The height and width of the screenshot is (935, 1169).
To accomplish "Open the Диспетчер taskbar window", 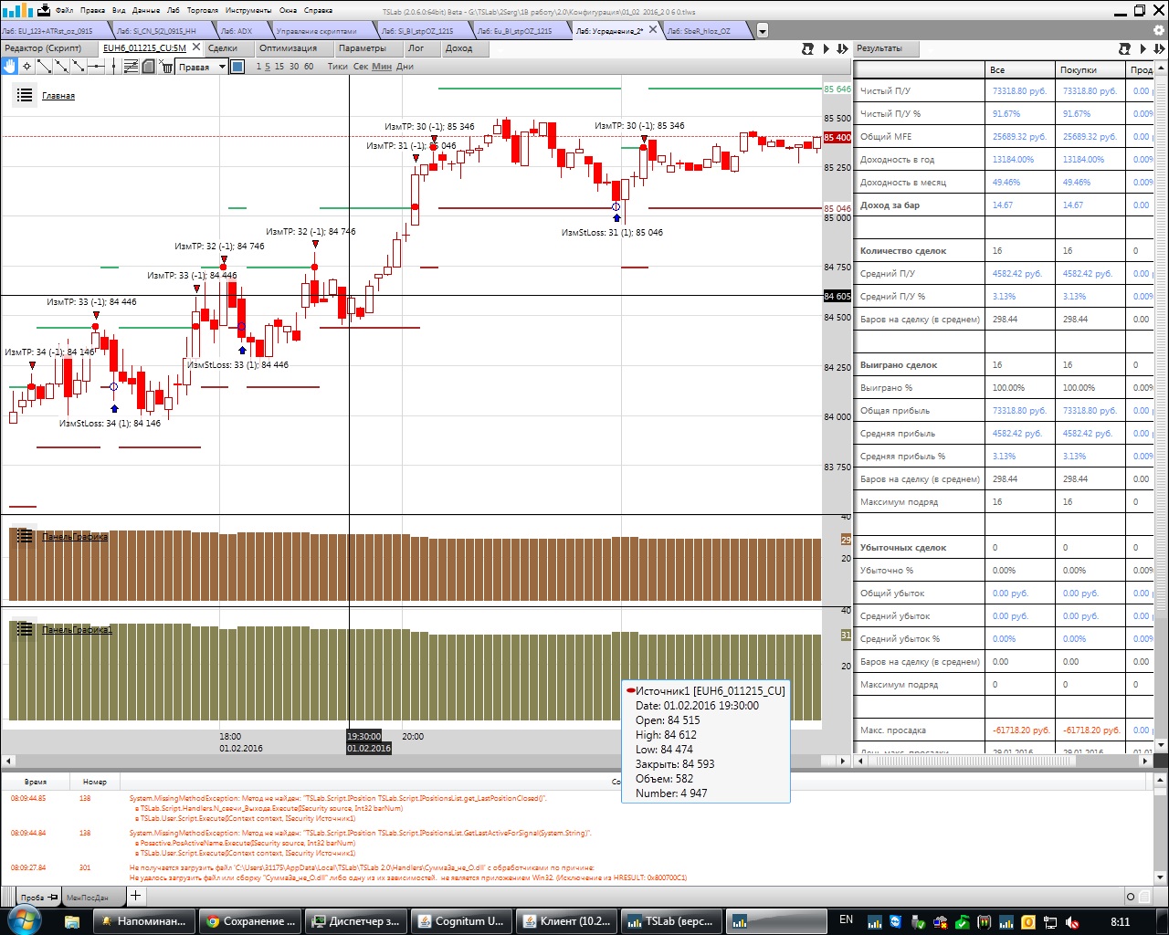I will coord(356,921).
